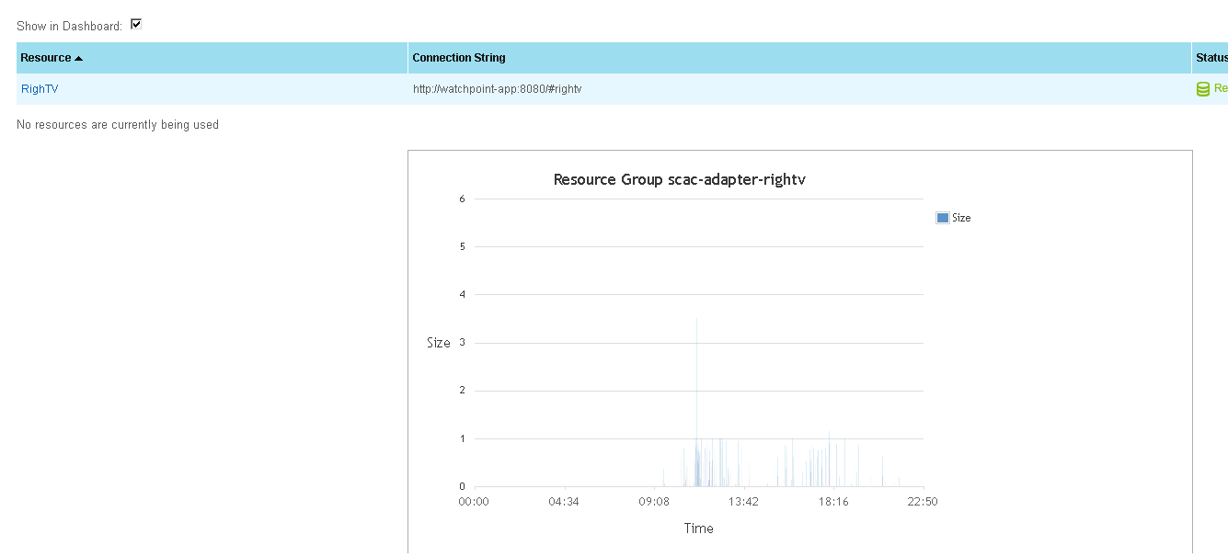
Task: Sort table by the Resource column
Action: [46, 58]
